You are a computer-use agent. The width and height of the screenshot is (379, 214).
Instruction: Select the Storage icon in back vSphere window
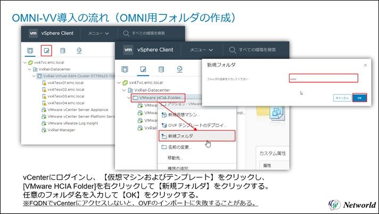(x=63, y=50)
